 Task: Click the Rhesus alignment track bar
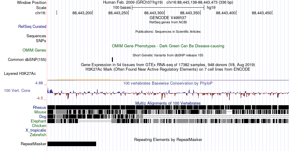[x=168, y=107]
